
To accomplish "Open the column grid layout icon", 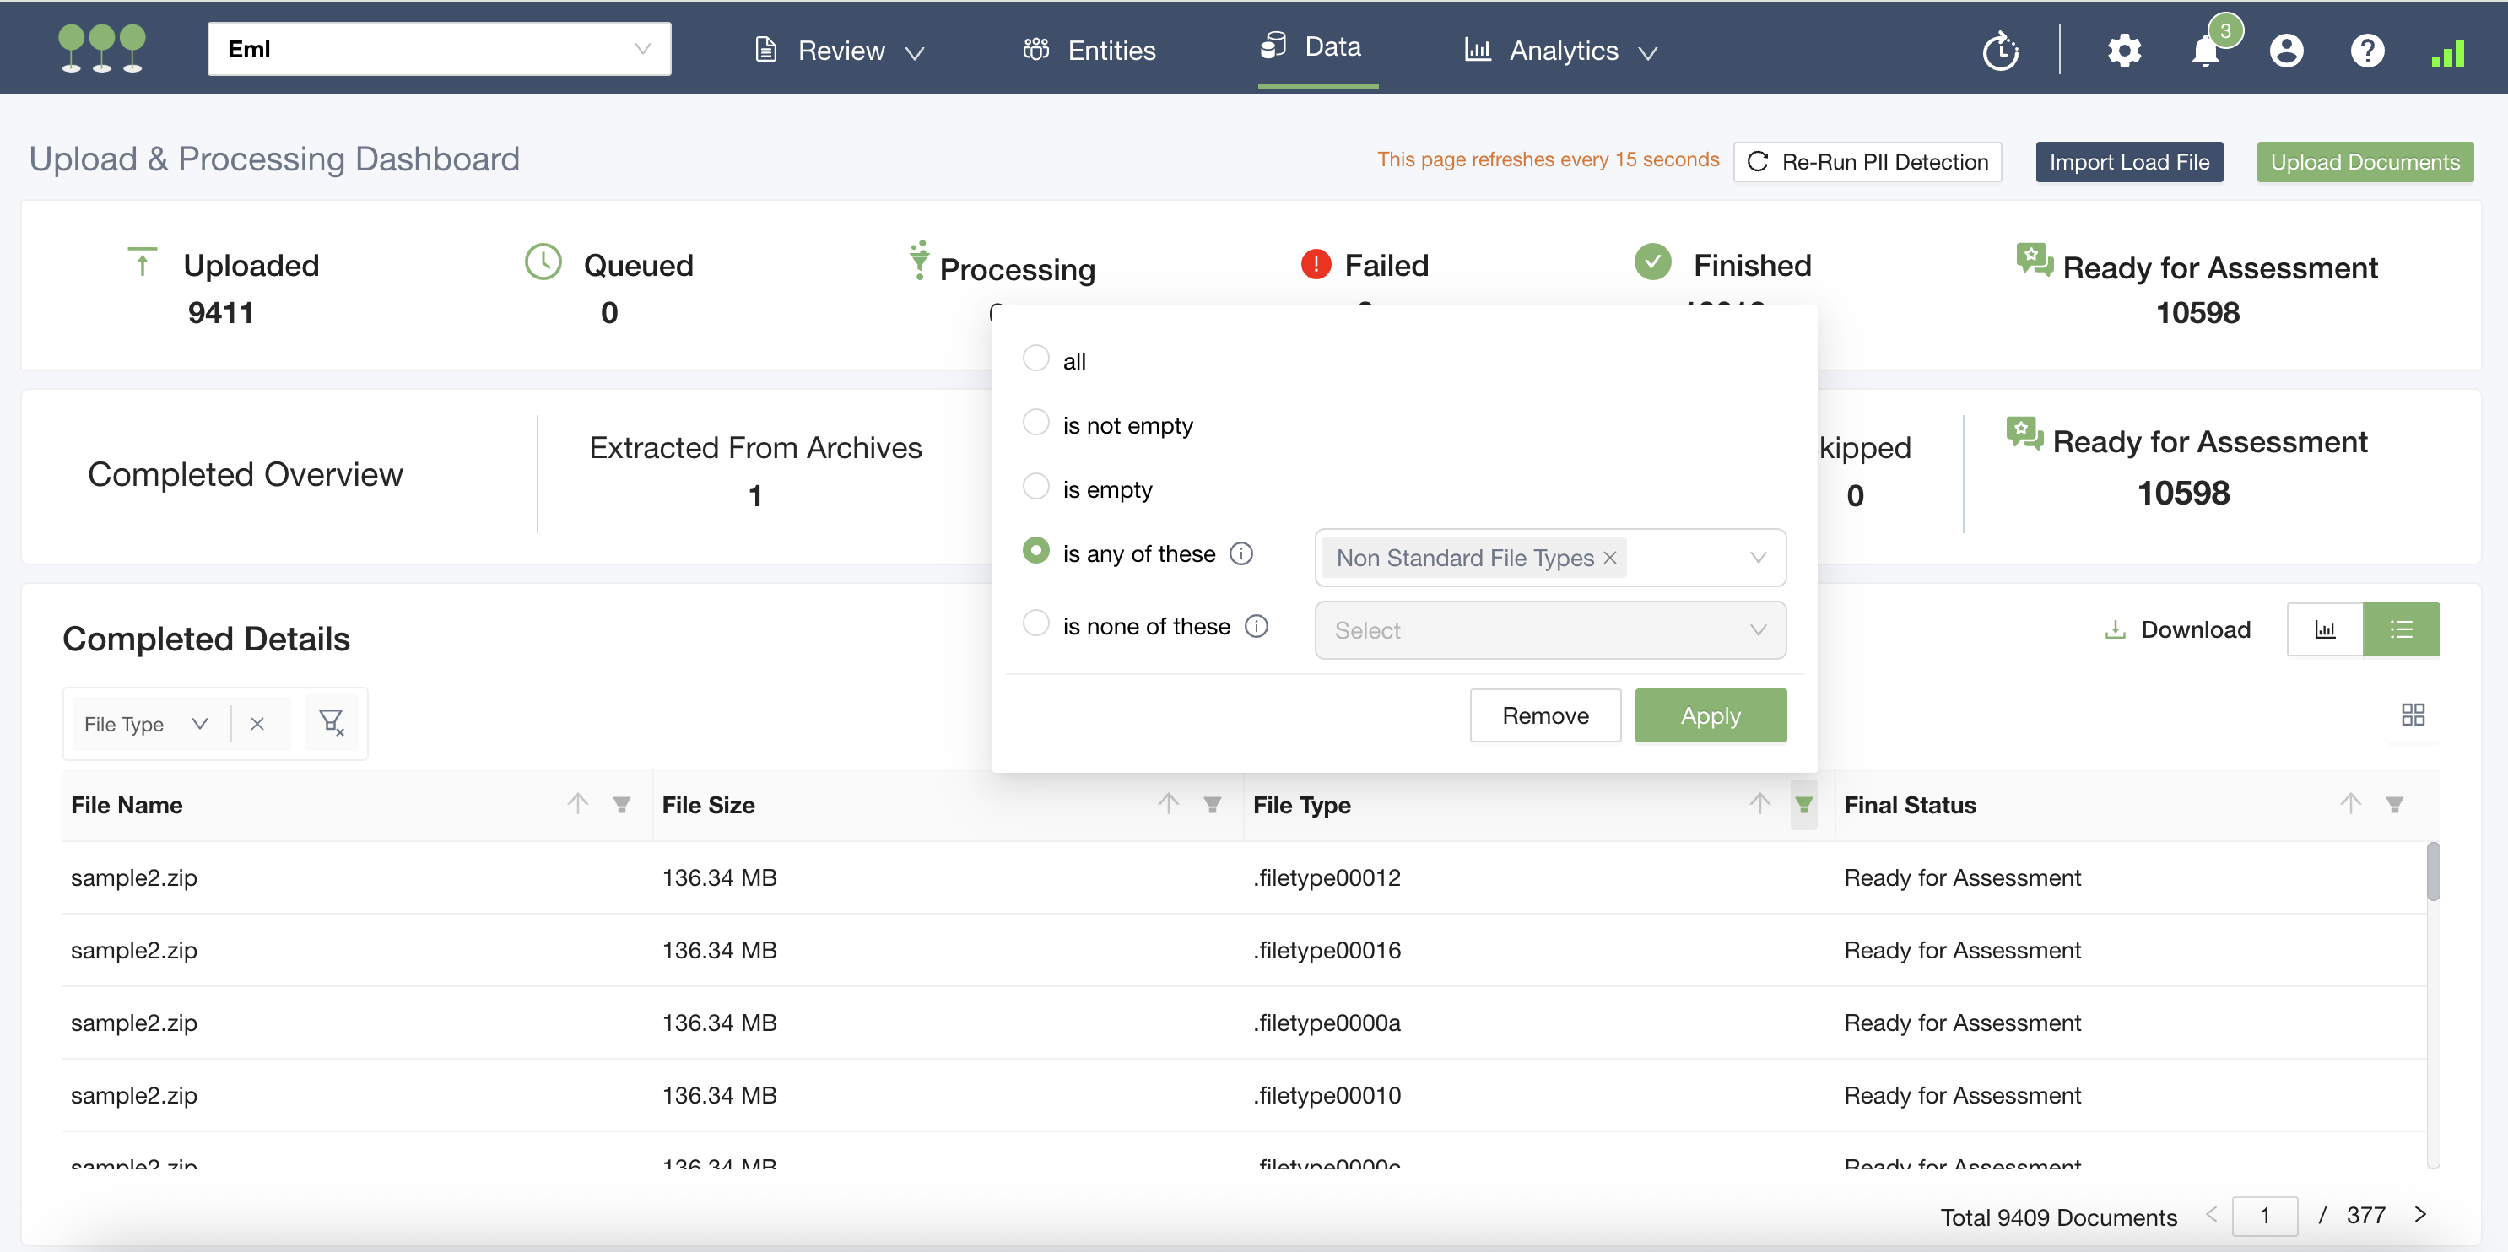I will 2413,715.
